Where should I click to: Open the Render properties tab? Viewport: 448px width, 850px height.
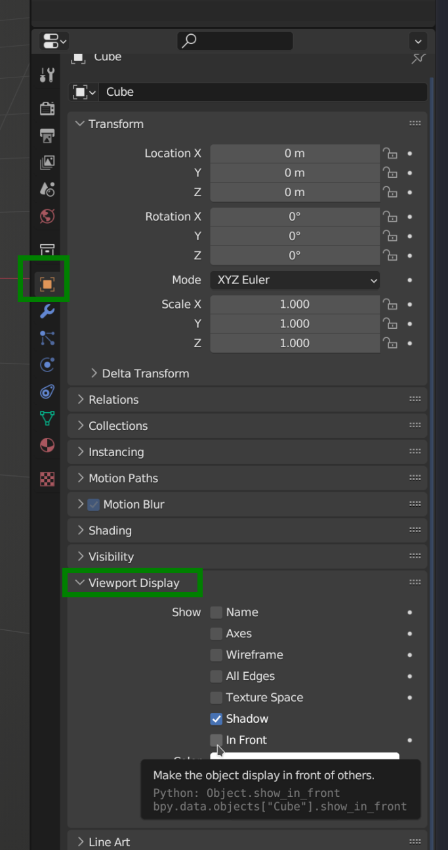point(47,108)
